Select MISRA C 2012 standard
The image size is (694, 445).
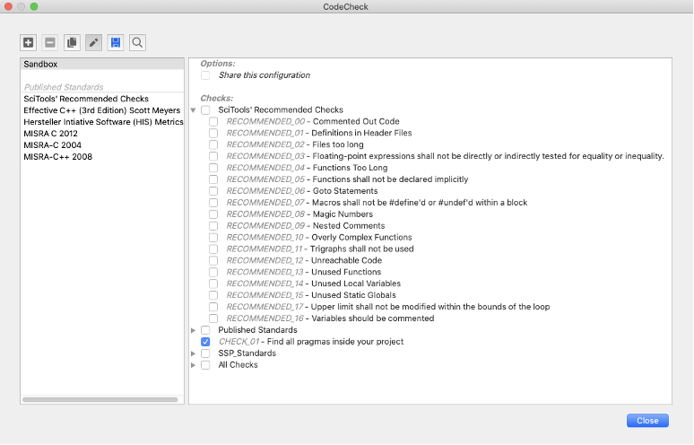(x=102, y=134)
